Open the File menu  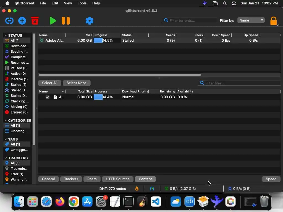[x=43, y=3]
